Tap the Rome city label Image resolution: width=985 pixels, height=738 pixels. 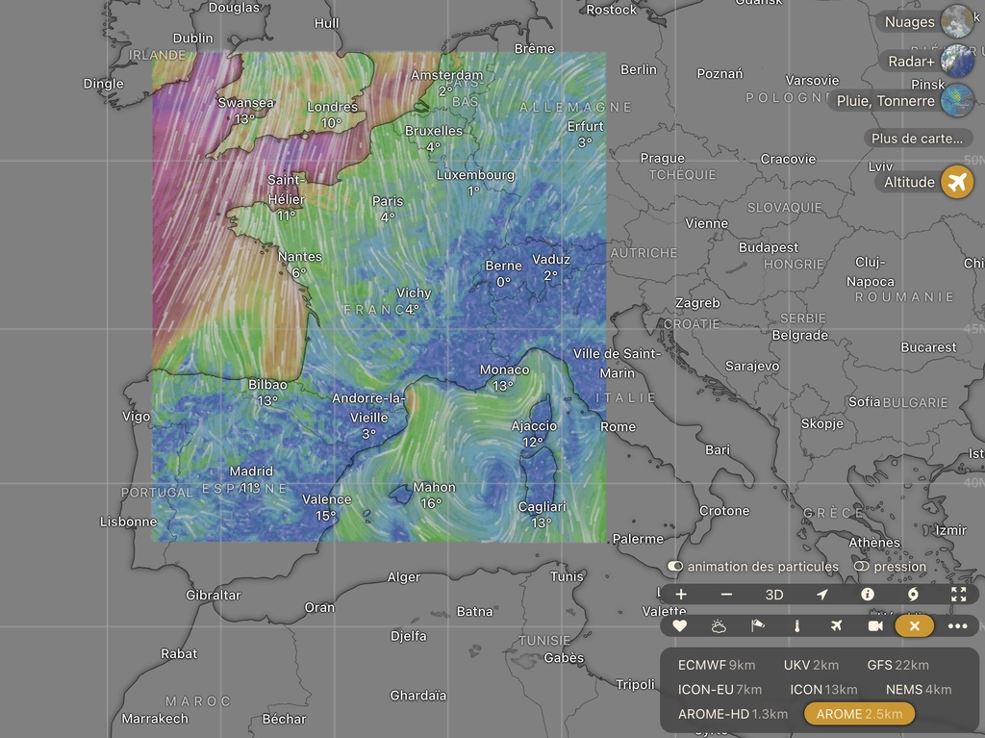click(x=618, y=426)
